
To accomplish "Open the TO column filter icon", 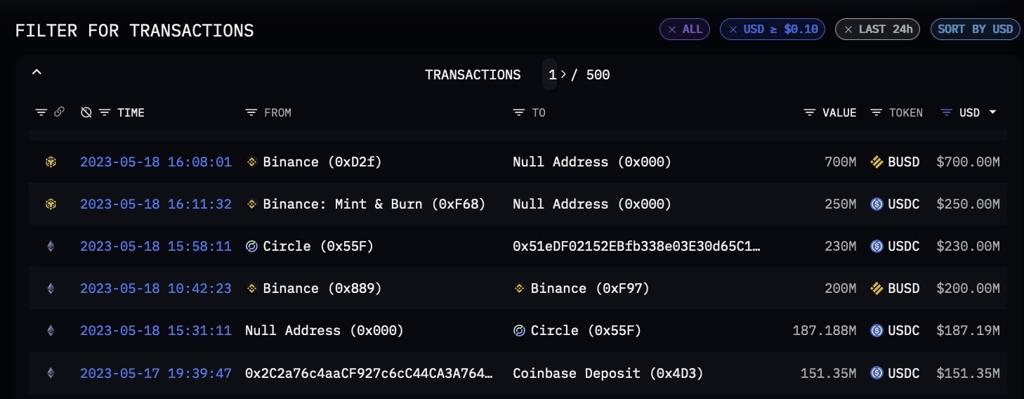I will point(519,112).
